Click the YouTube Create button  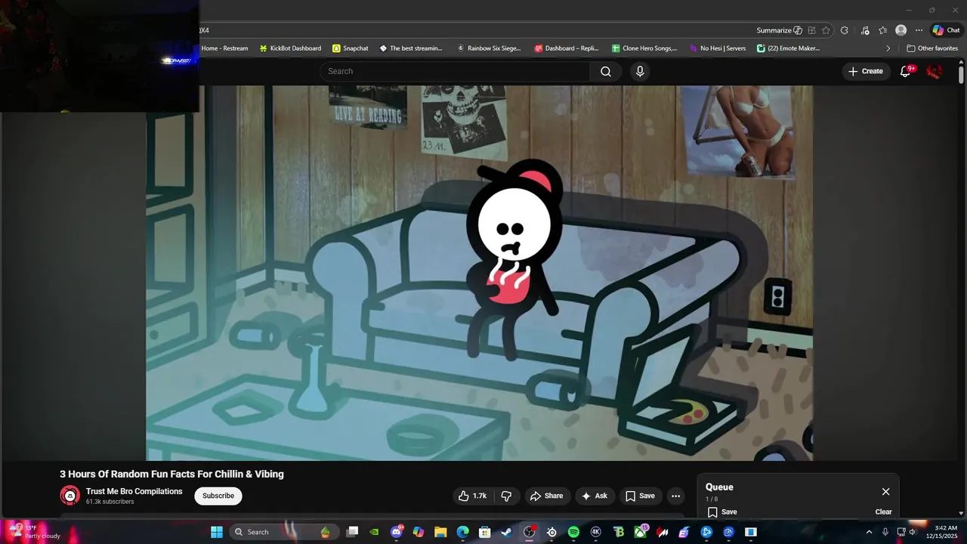[866, 71]
